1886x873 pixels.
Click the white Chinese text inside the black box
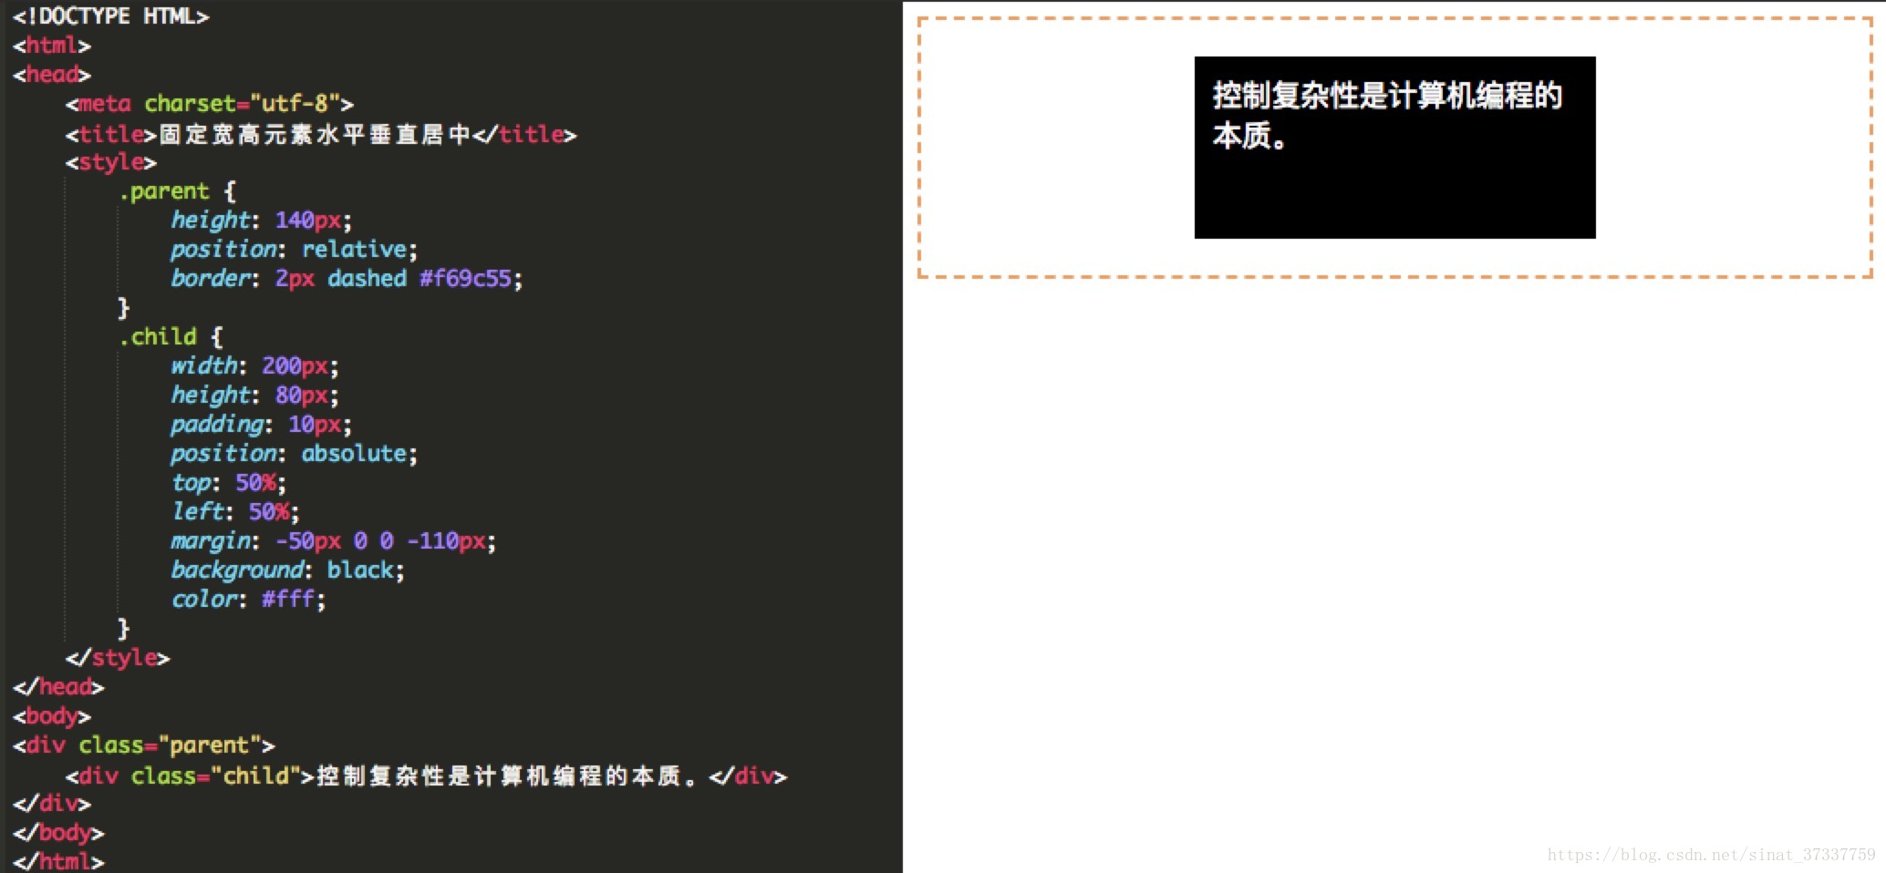1387,115
